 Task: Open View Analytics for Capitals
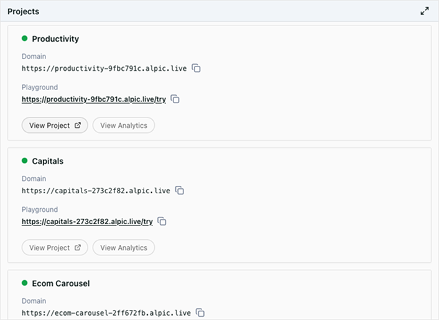pyautogui.click(x=124, y=248)
